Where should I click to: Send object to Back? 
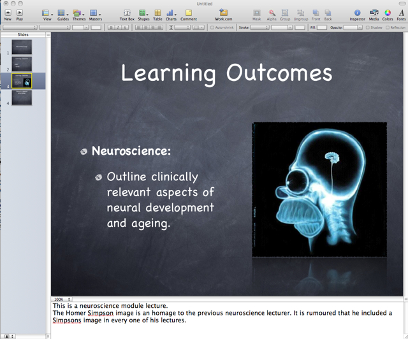[x=328, y=15]
